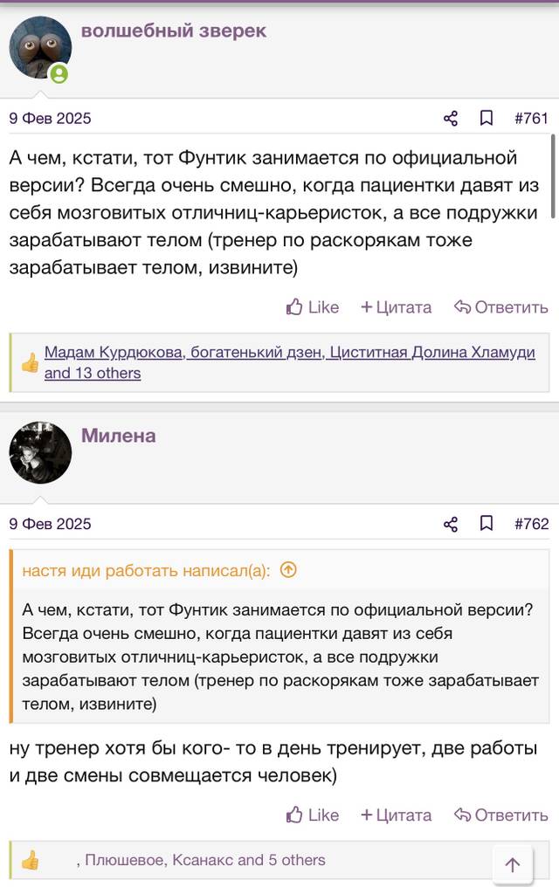Expand the 'and 13 others' likes list
559x887 pixels.
click(93, 374)
